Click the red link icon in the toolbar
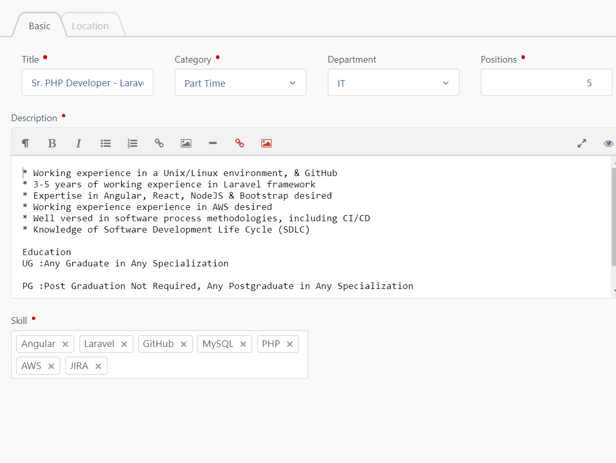 tap(239, 143)
